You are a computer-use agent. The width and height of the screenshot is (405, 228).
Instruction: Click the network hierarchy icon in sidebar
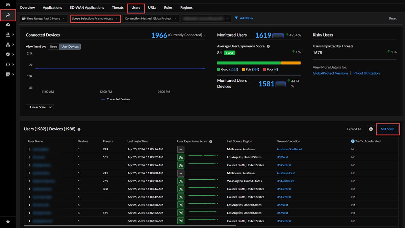pos(8,45)
